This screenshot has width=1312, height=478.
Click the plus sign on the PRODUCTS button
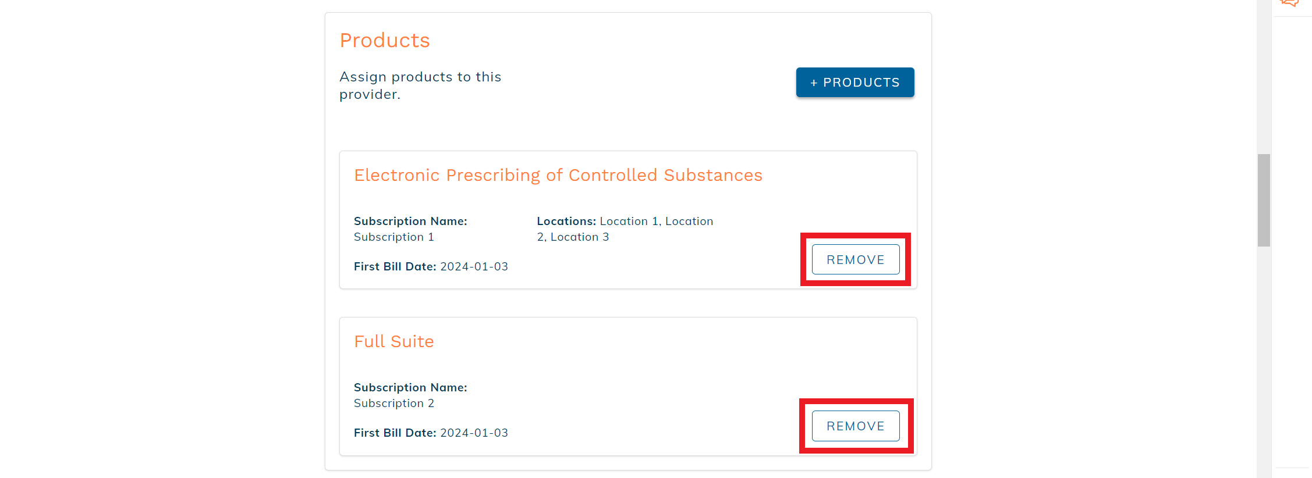pyautogui.click(x=814, y=83)
